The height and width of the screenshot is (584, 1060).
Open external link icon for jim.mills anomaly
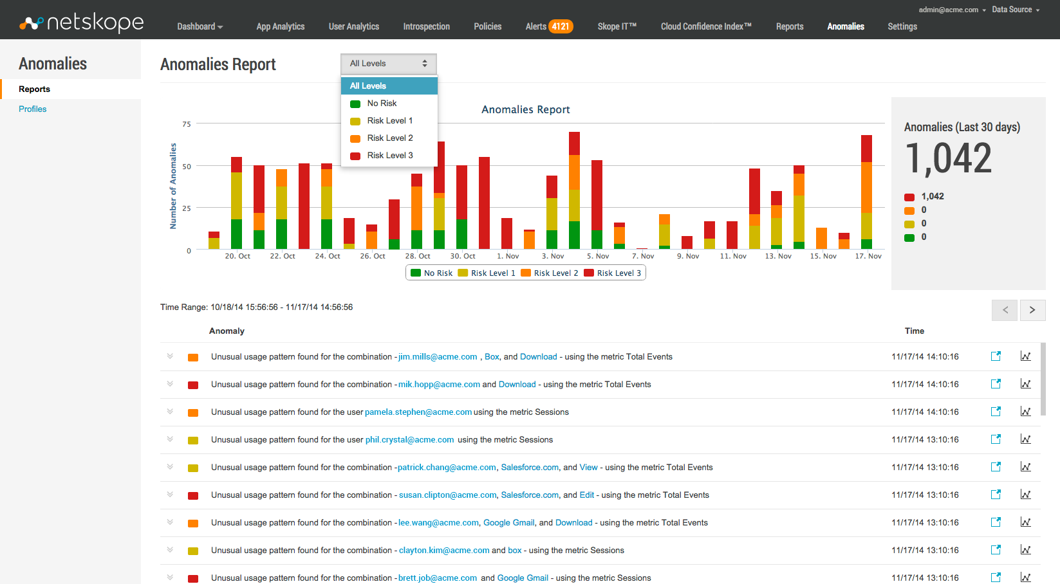click(996, 356)
